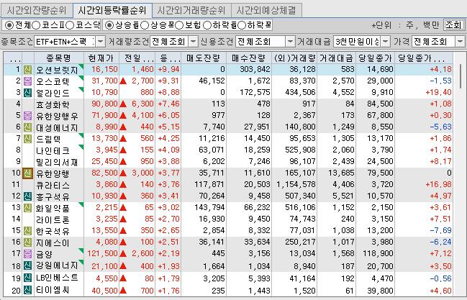
Task: Select the 밀리의서재 row name
Action: point(57,162)
